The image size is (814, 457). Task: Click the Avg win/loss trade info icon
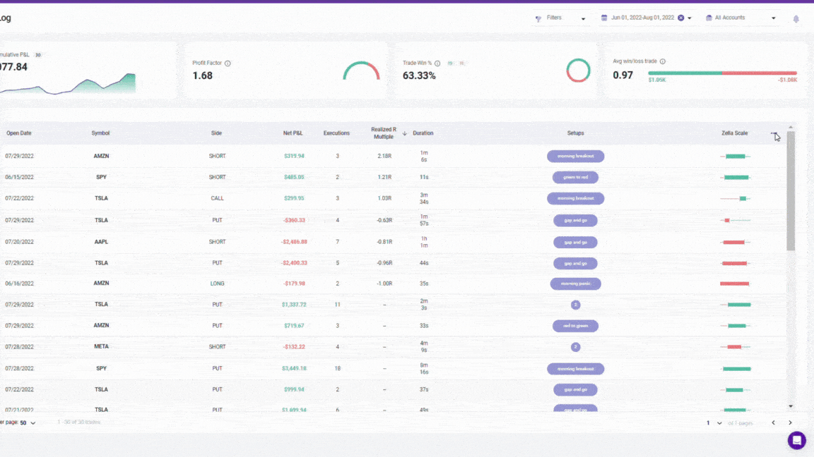[x=662, y=62]
